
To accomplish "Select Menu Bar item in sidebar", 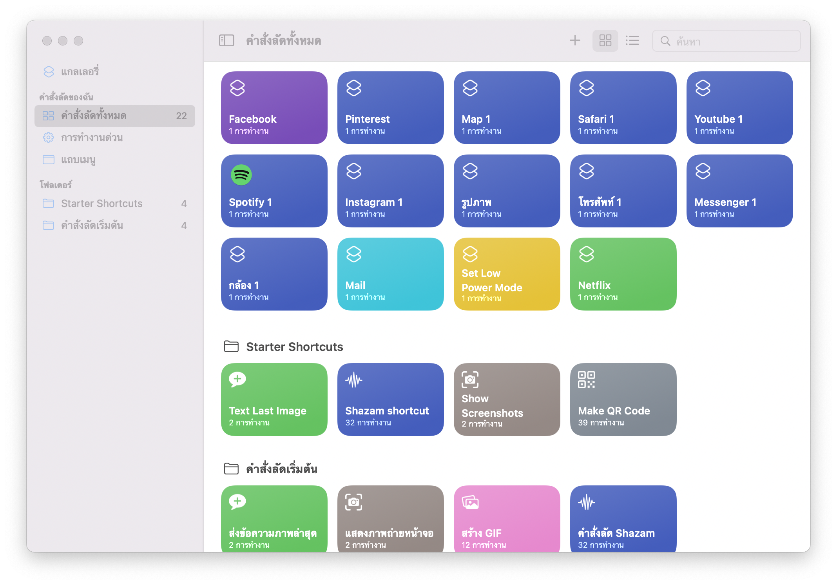I will [x=78, y=160].
